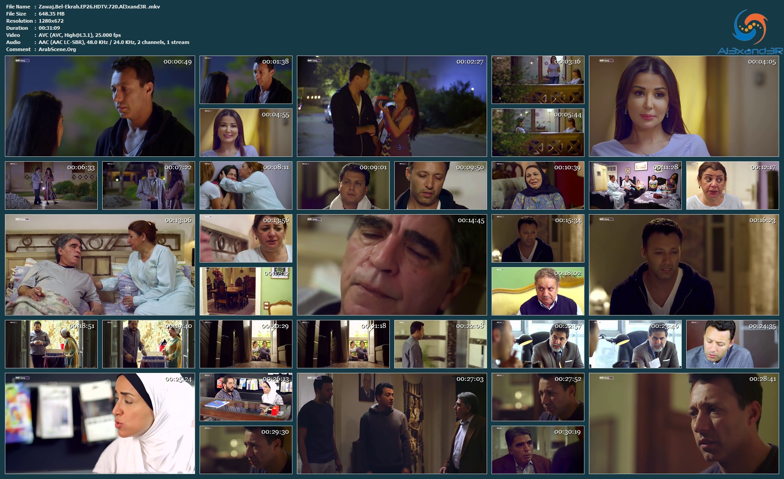The width and height of the screenshot is (784, 479).
Task: Open the office desk frame at 00:22:57
Action: coord(538,344)
